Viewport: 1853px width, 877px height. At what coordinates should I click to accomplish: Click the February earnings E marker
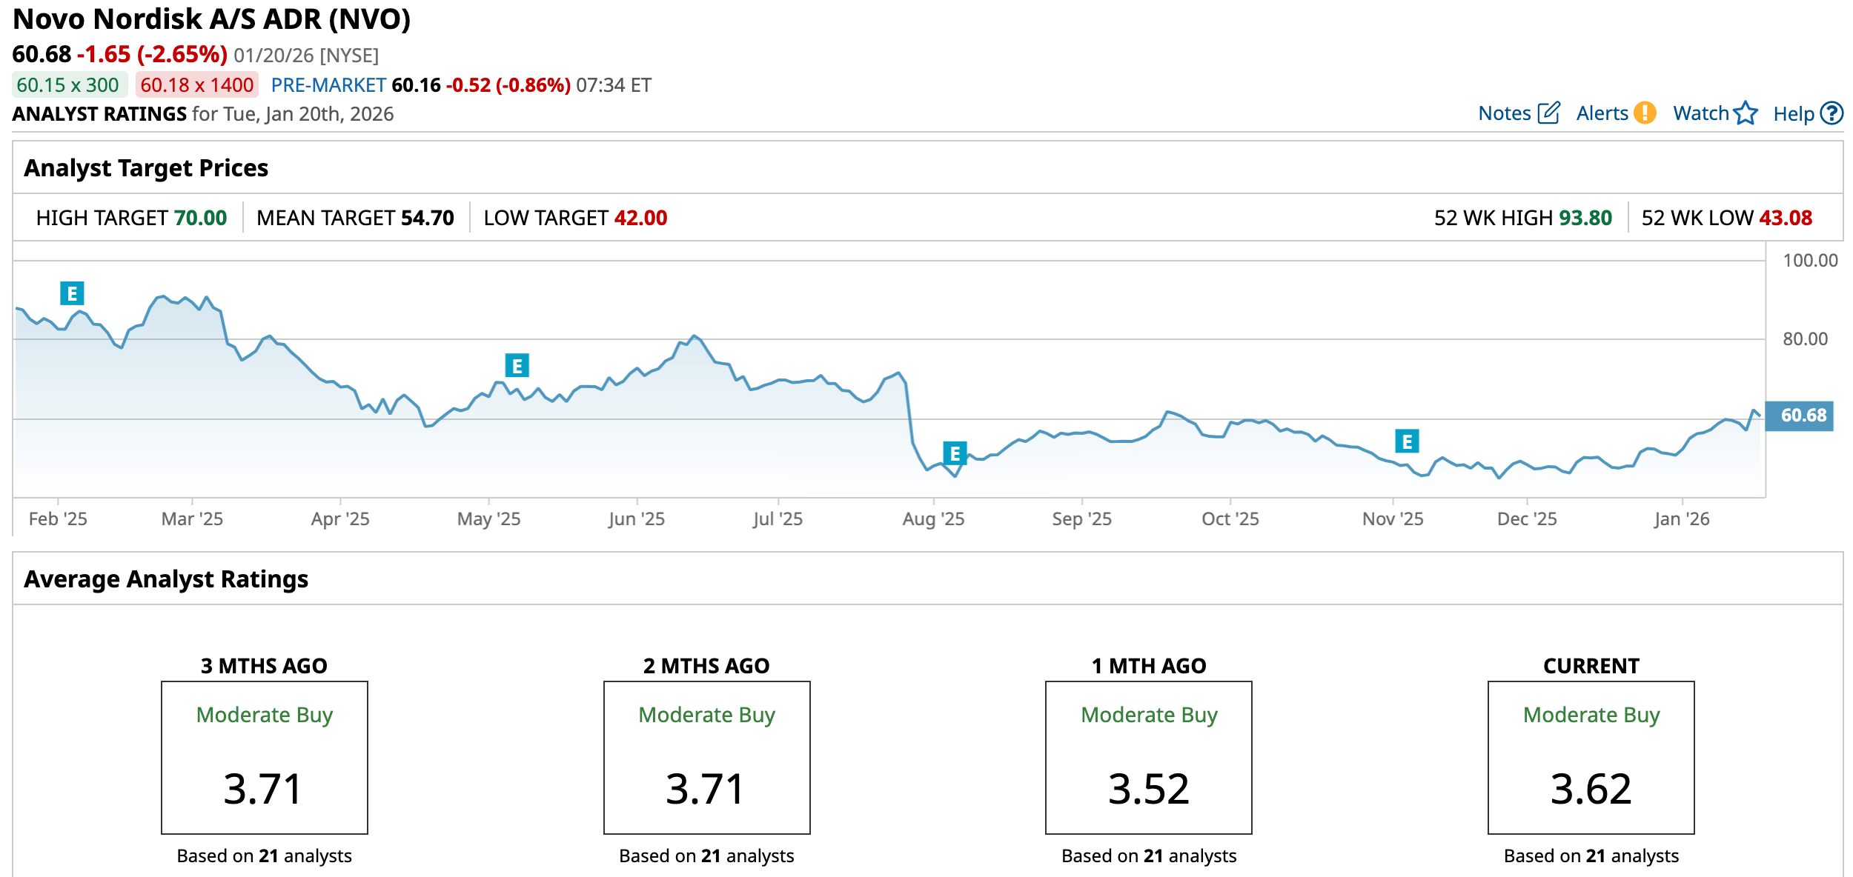point(72,293)
